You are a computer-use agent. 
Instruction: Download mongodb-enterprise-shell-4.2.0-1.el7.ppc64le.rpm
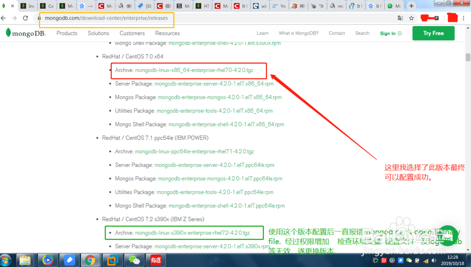227,206
